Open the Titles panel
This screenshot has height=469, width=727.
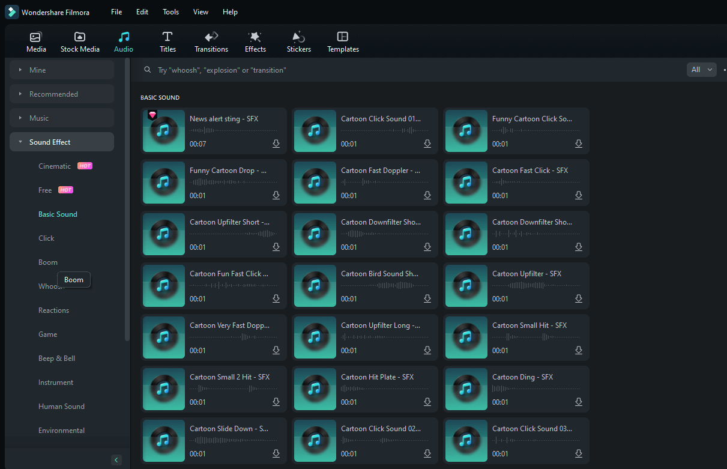coord(167,41)
